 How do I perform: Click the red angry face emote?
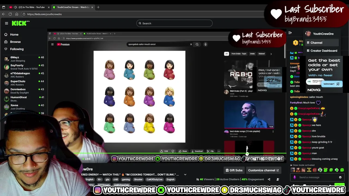click(315, 170)
